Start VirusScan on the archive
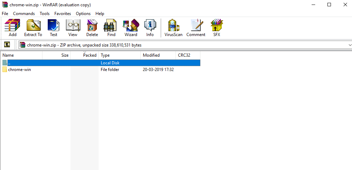 pos(173,28)
